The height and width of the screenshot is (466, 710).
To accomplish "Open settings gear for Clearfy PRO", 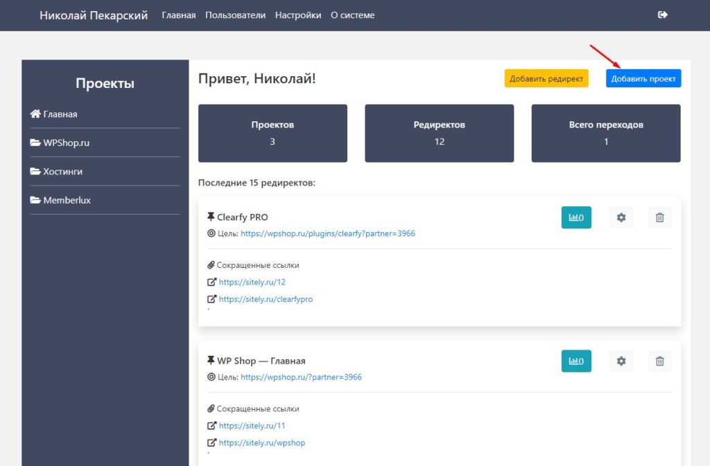I will click(621, 217).
